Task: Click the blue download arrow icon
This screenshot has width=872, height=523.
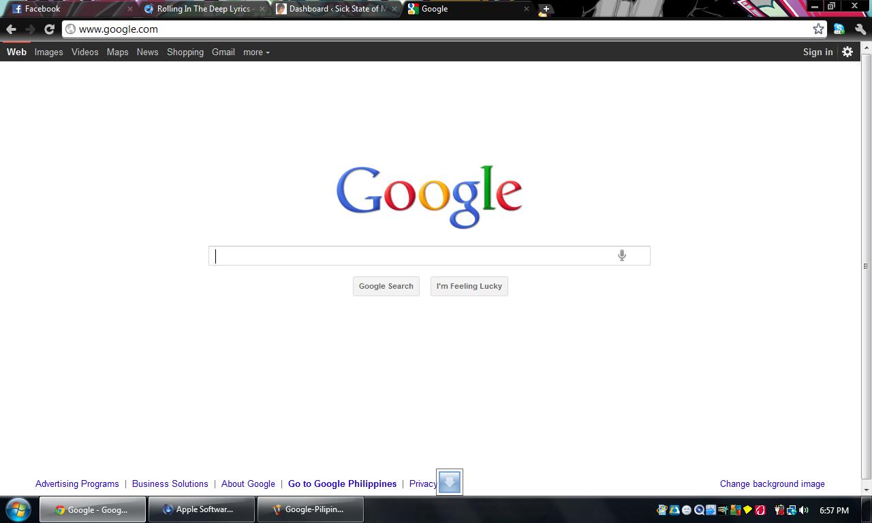Action: click(x=449, y=482)
